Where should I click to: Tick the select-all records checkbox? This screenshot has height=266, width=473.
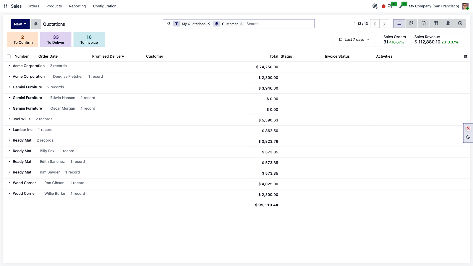click(9, 56)
